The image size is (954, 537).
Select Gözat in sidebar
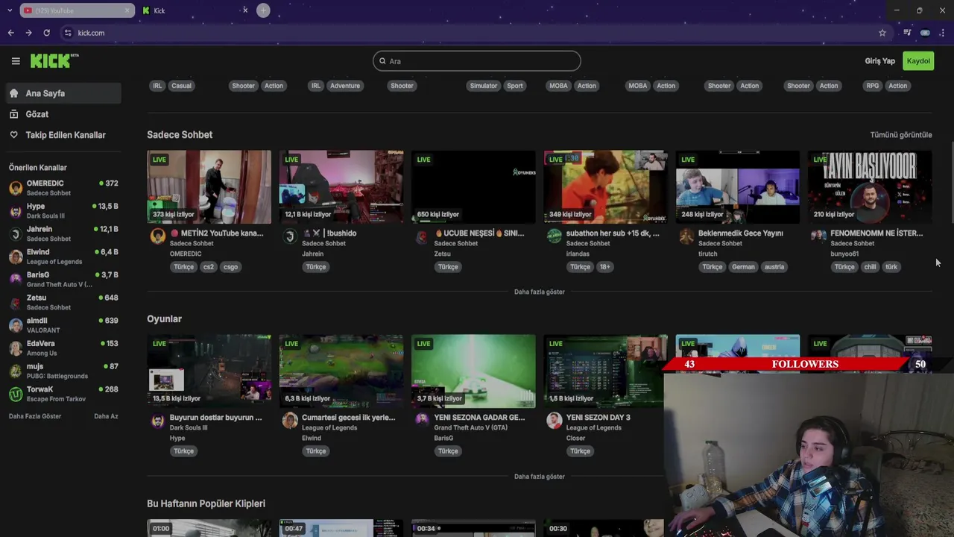[63, 114]
